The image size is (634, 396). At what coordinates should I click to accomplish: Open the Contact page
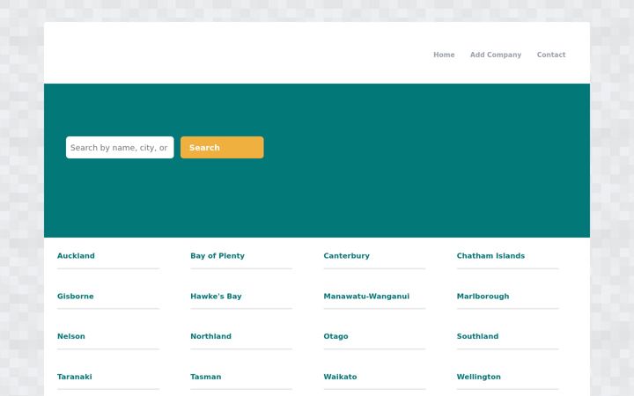pos(550,55)
